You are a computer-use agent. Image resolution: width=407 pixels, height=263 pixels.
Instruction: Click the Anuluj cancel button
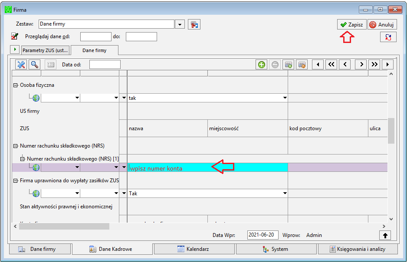point(382,24)
